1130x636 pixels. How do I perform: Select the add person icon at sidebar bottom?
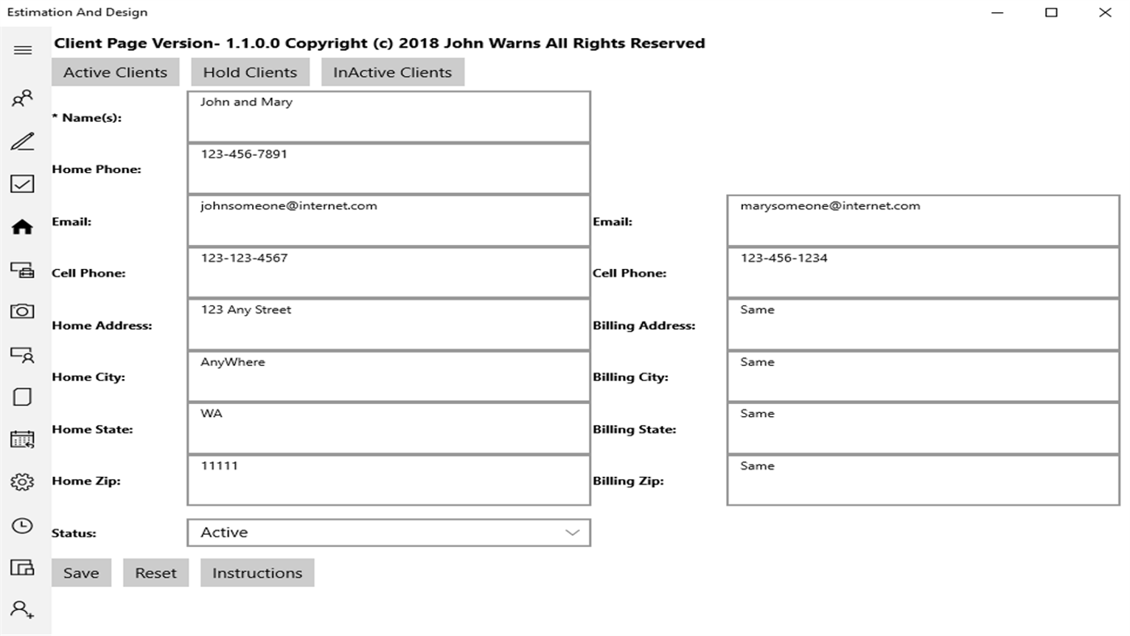click(23, 610)
